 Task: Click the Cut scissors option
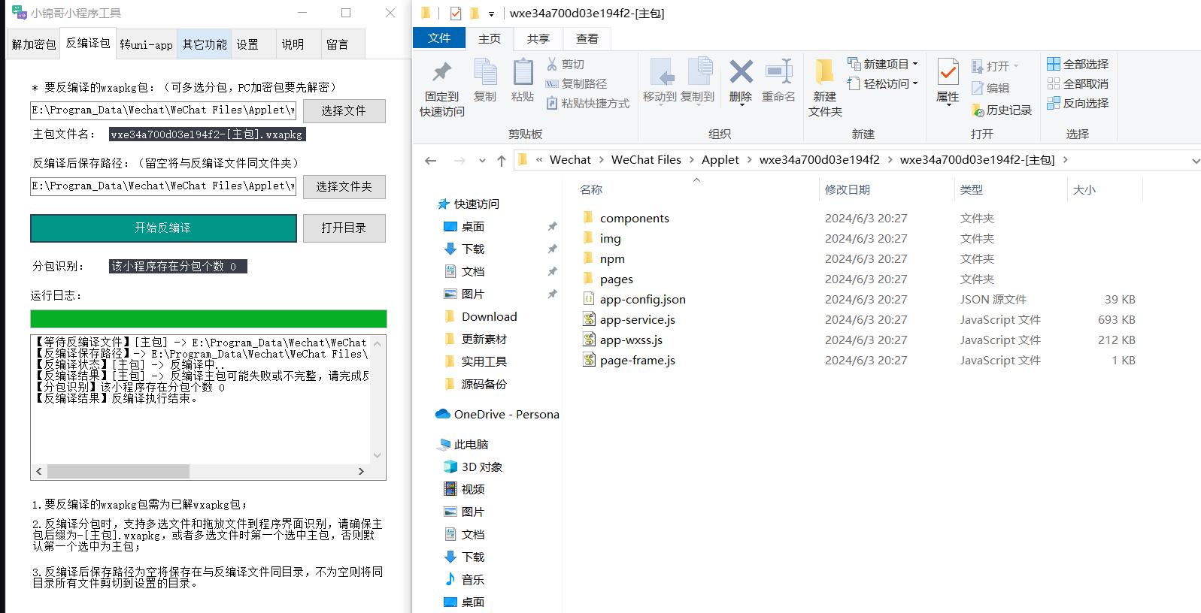point(566,65)
